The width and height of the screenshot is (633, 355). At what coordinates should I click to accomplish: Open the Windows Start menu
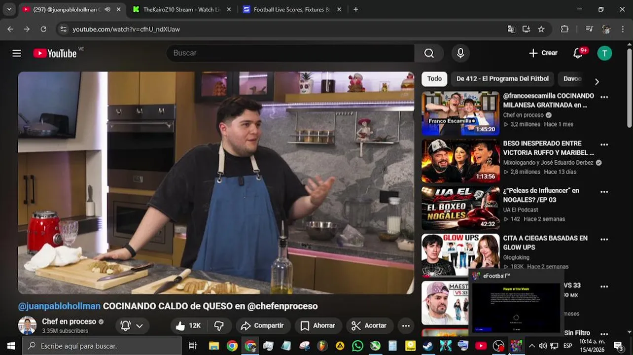point(11,346)
